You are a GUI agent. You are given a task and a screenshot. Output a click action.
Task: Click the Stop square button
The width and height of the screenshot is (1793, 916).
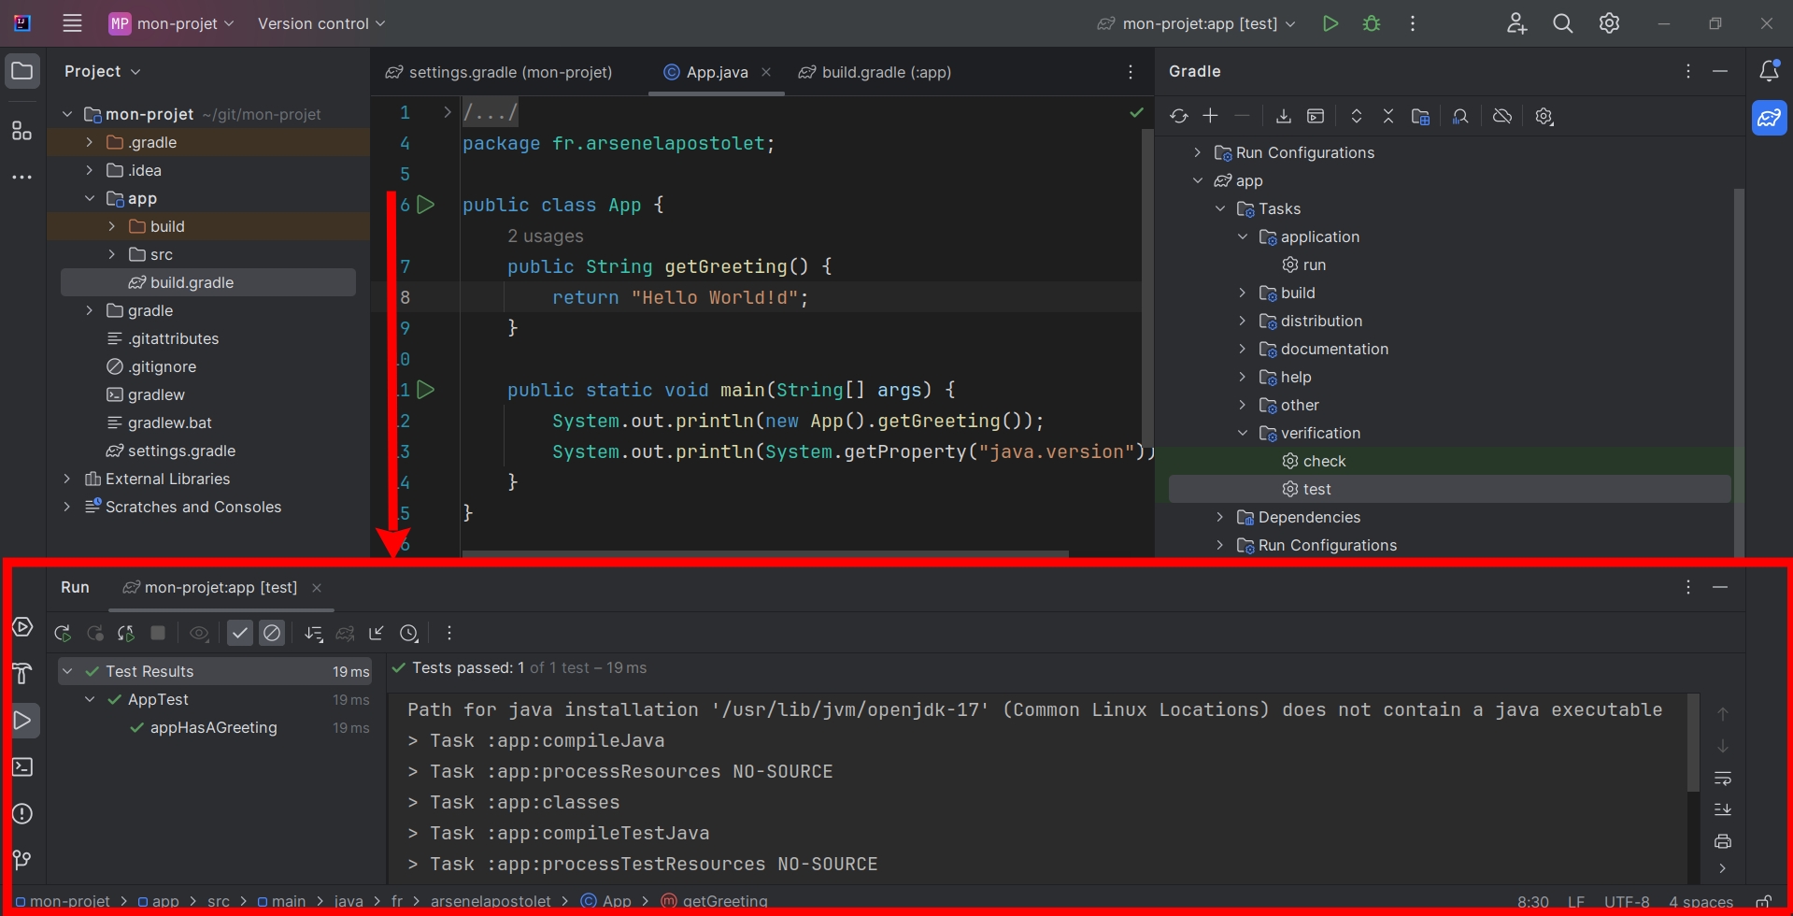coord(158,633)
